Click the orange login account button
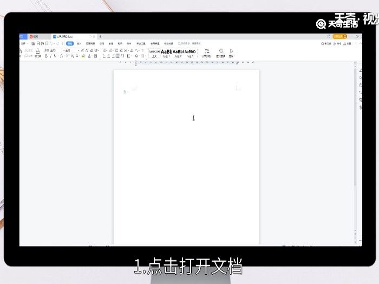 (340, 36)
